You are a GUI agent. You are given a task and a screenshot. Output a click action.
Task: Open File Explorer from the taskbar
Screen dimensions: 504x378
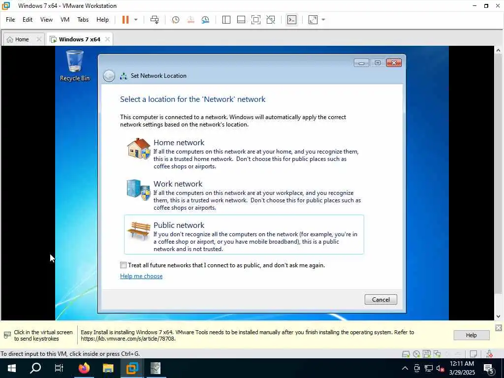point(108,368)
